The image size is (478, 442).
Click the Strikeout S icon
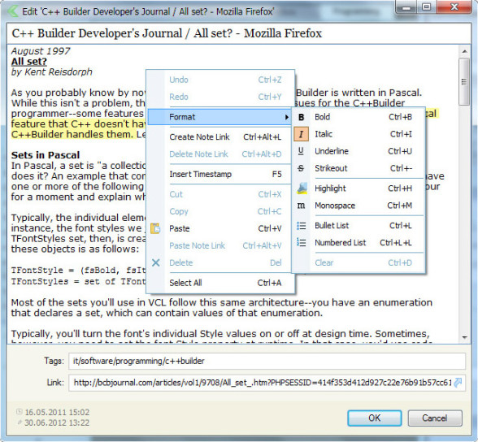click(301, 168)
